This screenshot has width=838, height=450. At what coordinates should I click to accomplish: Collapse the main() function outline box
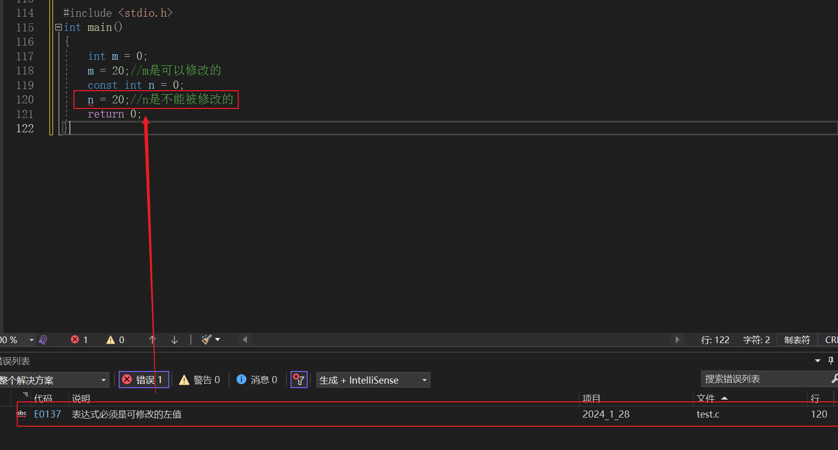[x=58, y=27]
